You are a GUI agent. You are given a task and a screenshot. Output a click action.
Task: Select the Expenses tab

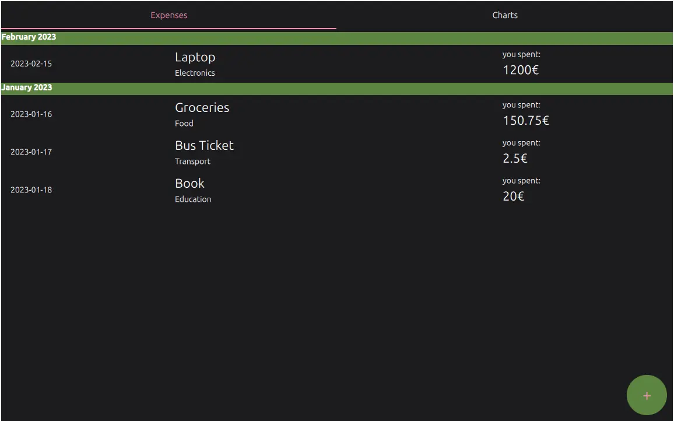(x=169, y=15)
